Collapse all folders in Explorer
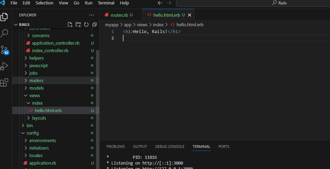Viewport: 330px width, 169px height. point(95,25)
